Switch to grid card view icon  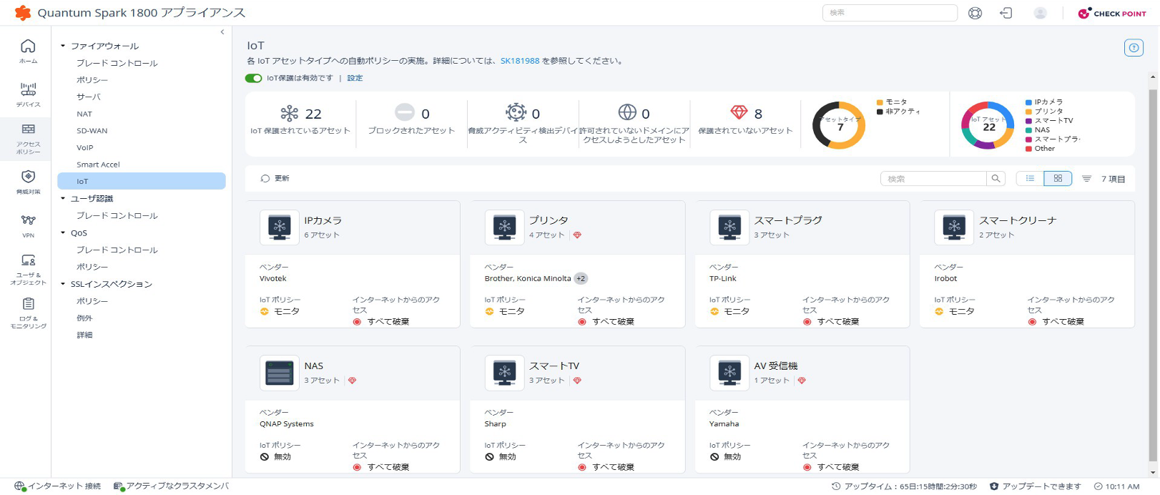coord(1058,179)
